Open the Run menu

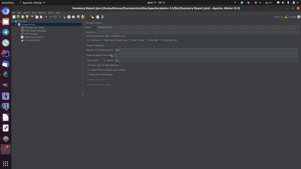tap(34, 13)
